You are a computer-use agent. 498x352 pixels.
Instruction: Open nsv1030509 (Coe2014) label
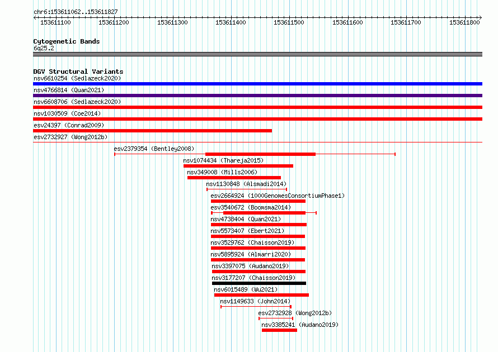67,113
